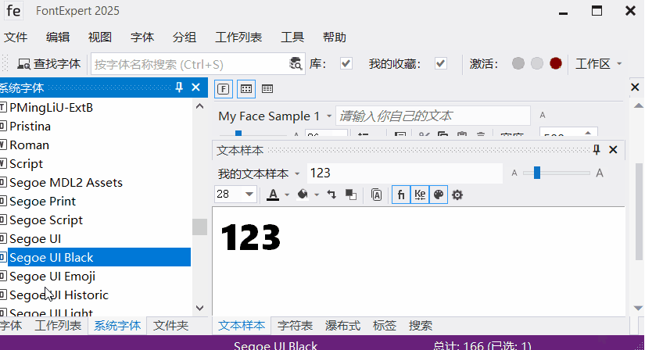Toggle the F font view button
Image resolution: width=645 pixels, height=350 pixels.
tap(224, 89)
